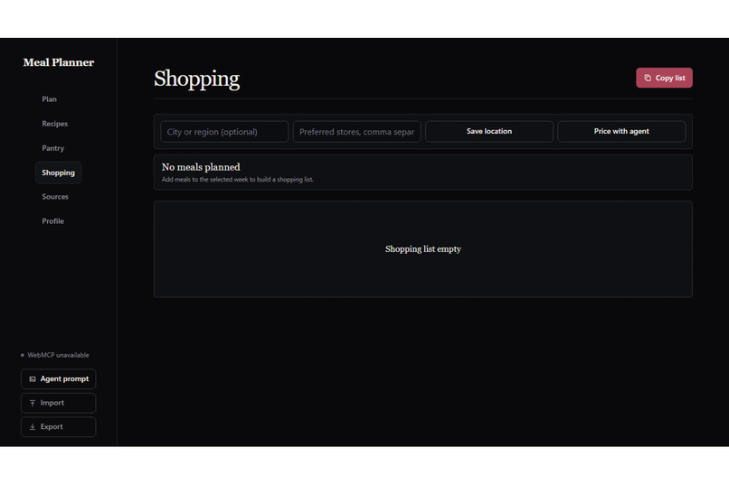
Task: Select the Shopping sidebar item
Action: (58, 173)
